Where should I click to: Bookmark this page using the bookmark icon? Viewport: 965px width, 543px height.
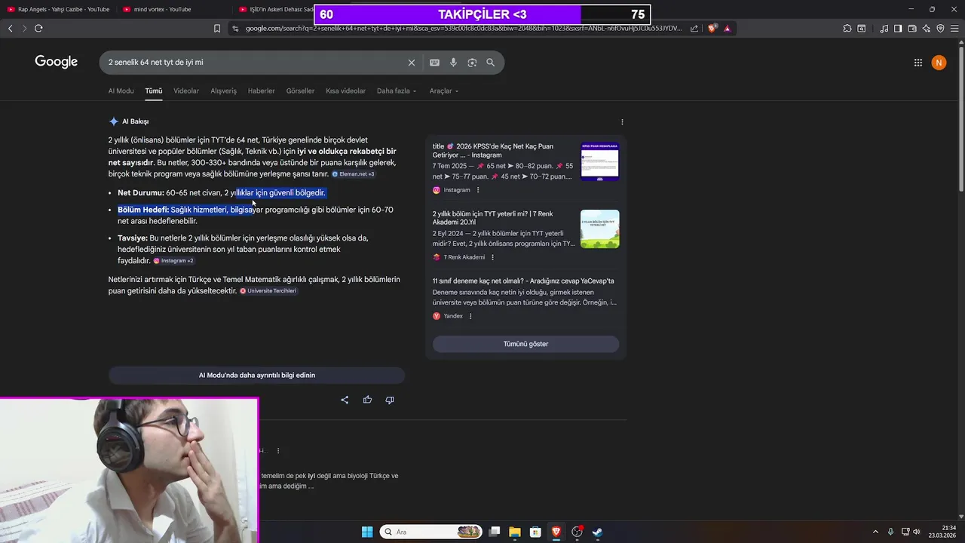(217, 29)
